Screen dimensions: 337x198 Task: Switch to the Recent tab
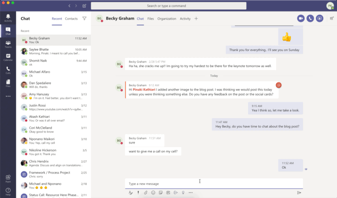(x=57, y=19)
